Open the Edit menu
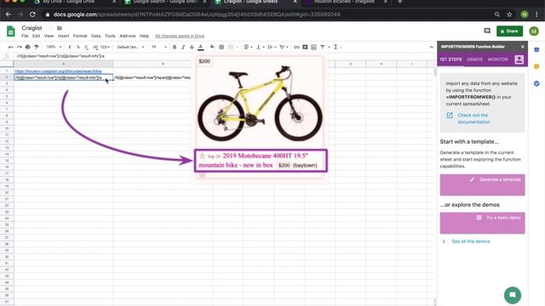 click(36, 36)
